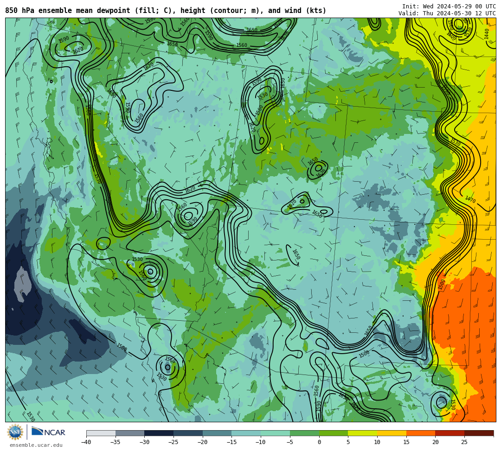
Task: Pick the light gray −40 to −35 colorbar swatch
Action: click(x=101, y=433)
